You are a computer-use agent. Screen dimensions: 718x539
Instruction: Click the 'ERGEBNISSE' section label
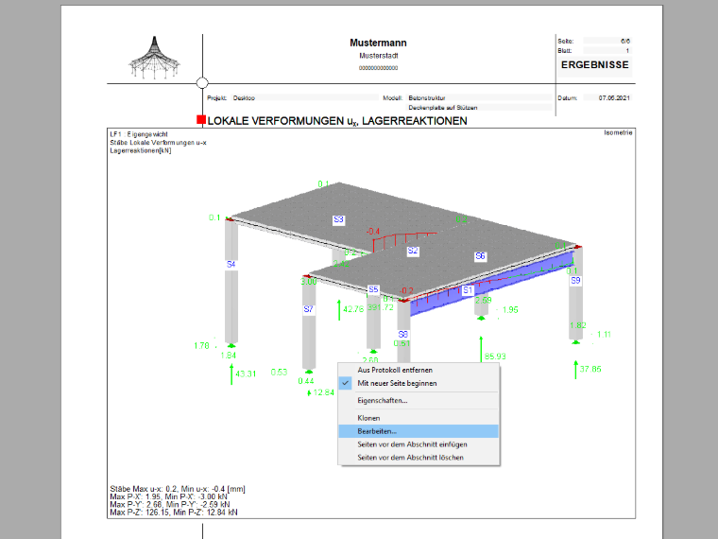click(595, 64)
